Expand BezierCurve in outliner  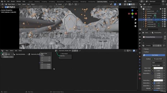pyautogui.click(x=144, y=11)
